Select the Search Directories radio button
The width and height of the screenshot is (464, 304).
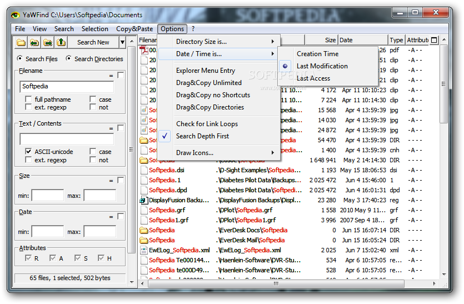pos(68,58)
